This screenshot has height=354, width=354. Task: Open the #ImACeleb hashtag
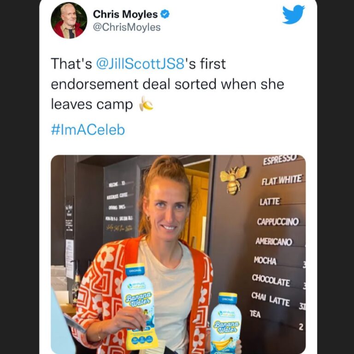point(88,130)
